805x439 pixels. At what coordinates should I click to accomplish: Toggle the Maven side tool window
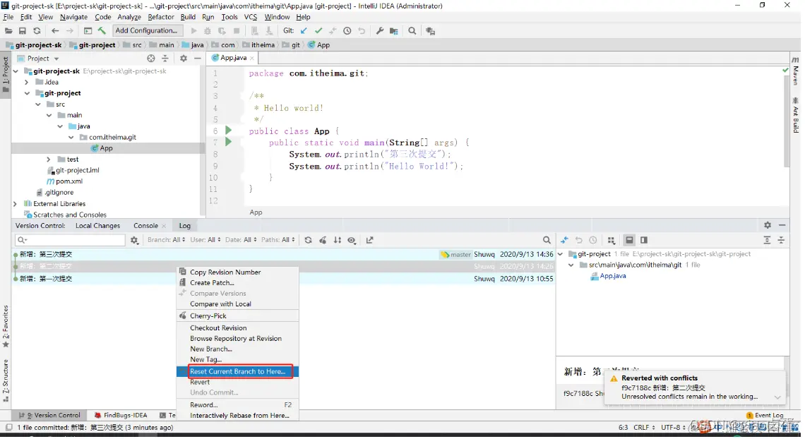click(x=796, y=71)
